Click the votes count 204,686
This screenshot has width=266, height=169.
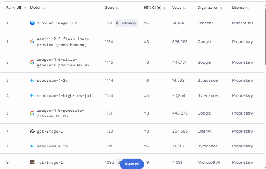(x=180, y=131)
